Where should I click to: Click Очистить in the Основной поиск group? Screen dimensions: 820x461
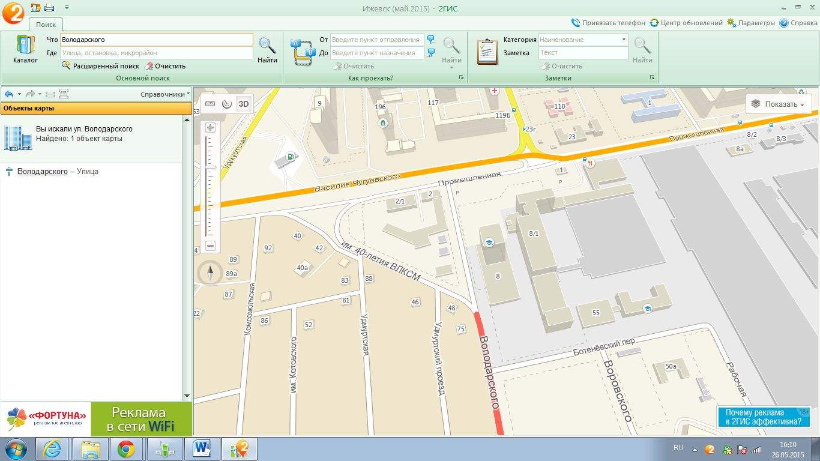[x=165, y=66]
